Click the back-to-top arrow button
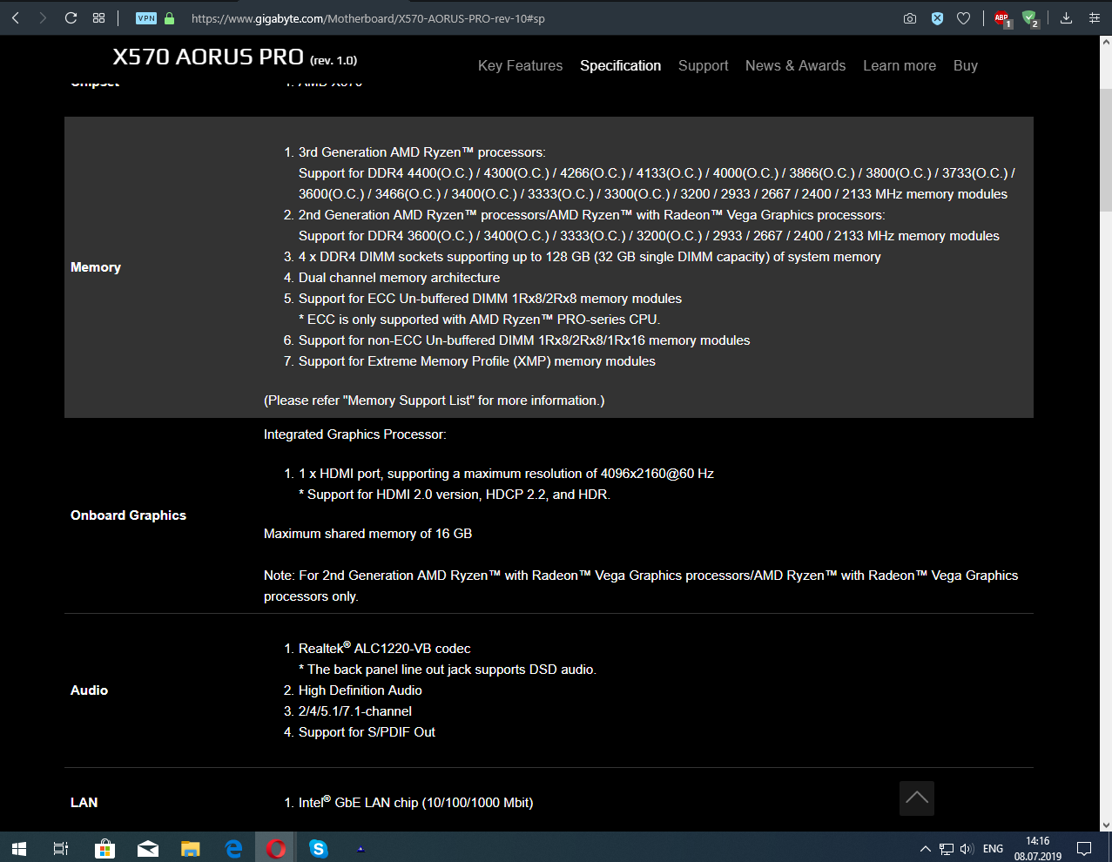 coord(917,798)
